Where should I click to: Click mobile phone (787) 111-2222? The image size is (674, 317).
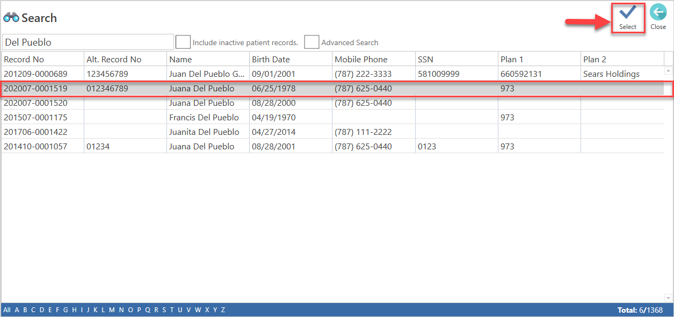[363, 132]
